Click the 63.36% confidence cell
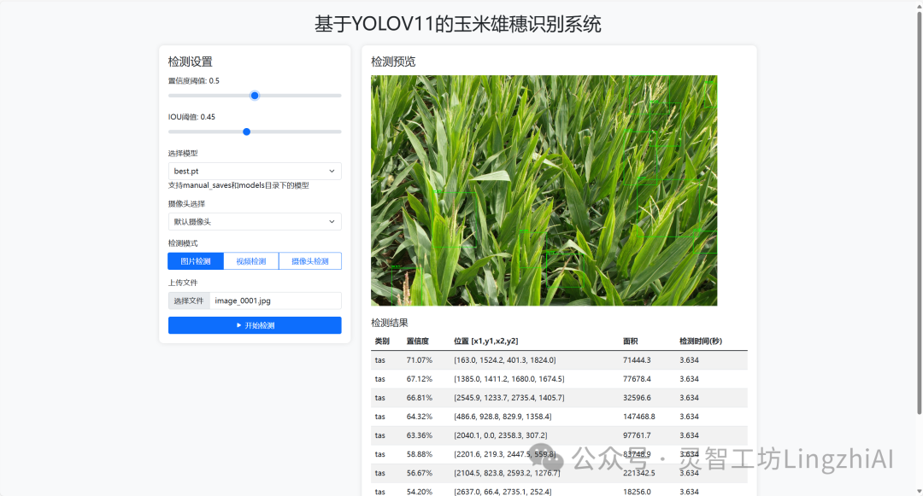Viewport: 923px width, 496px height. (x=419, y=435)
